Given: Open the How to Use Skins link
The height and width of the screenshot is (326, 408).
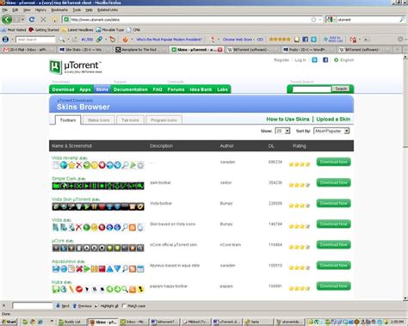Looking at the screenshot, I should point(287,119).
